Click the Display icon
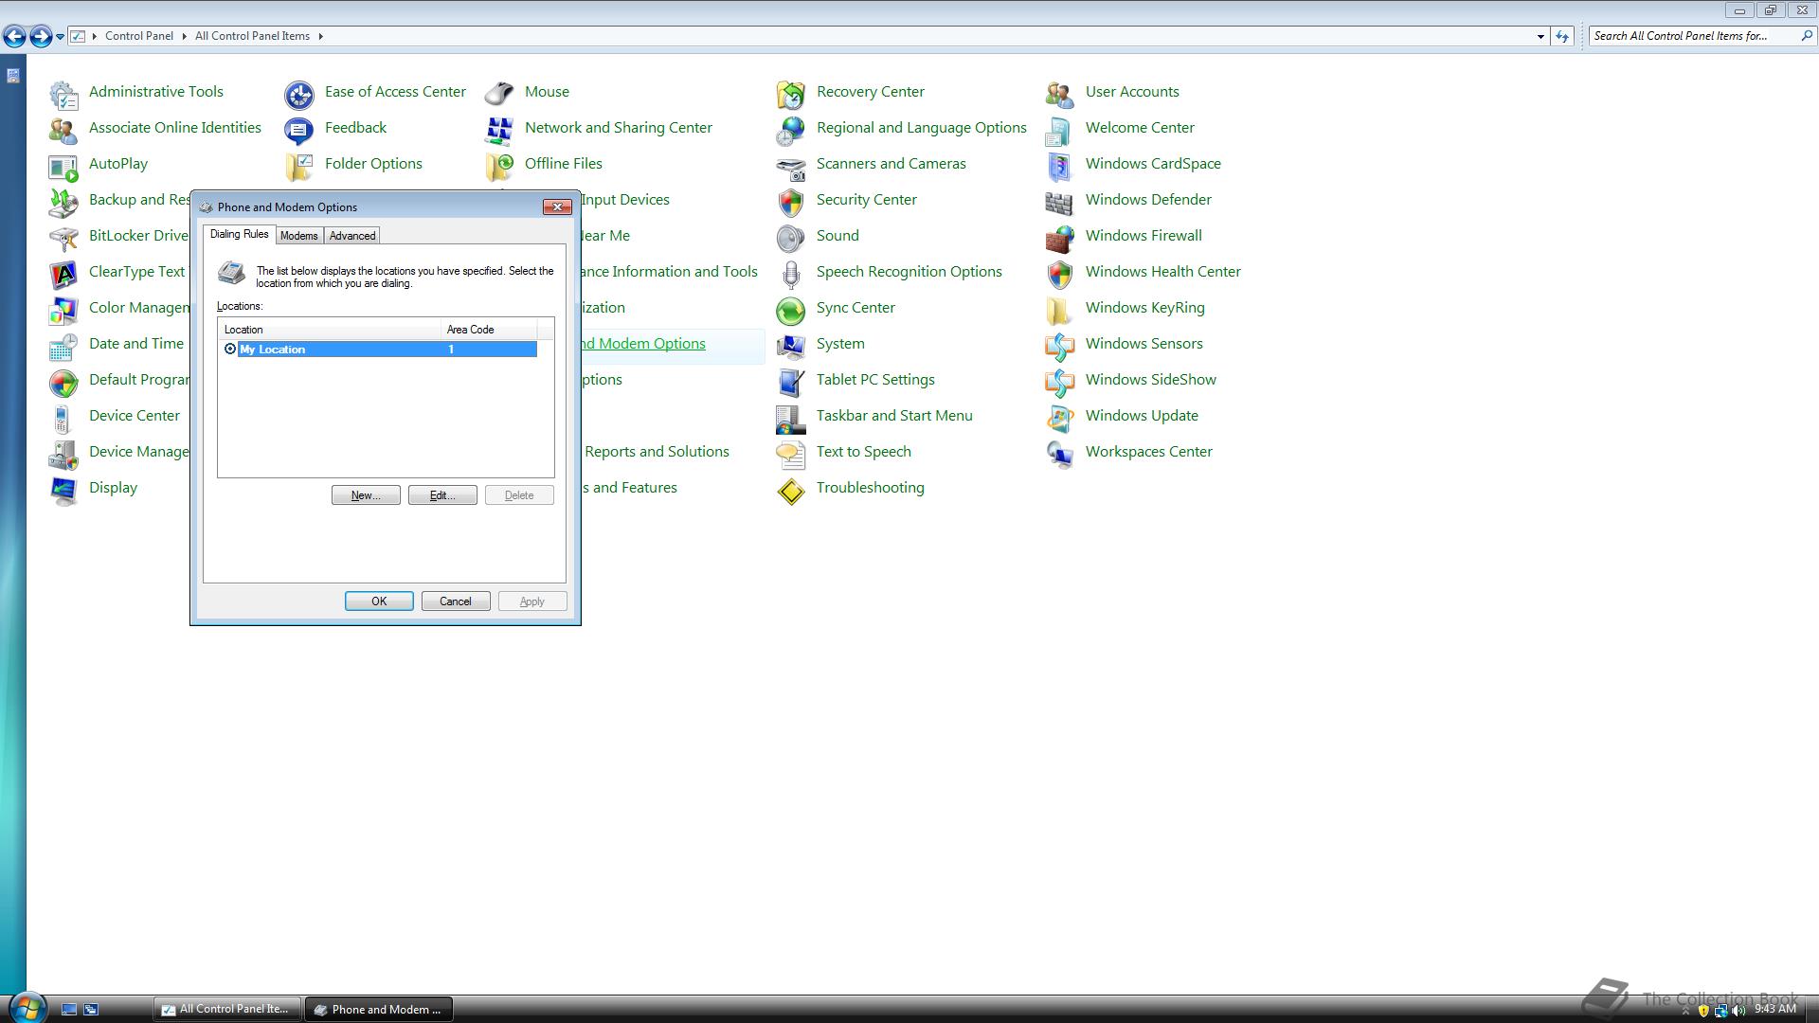This screenshot has width=1819, height=1023. [63, 490]
